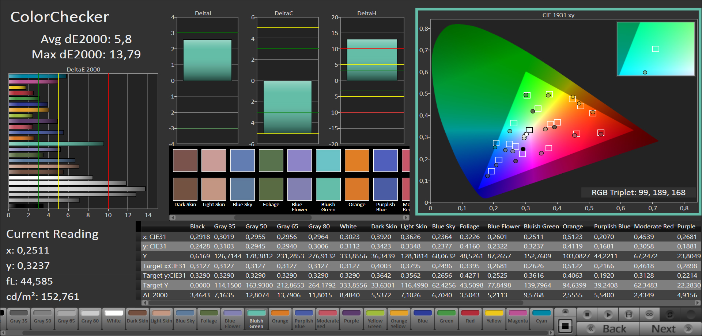Click the read series bracket icon

tap(629, 314)
